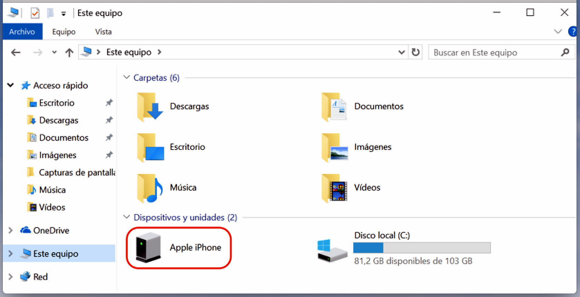Click the chevron before Este equipo breadcrumb
This screenshot has height=297, width=580.
(99, 52)
